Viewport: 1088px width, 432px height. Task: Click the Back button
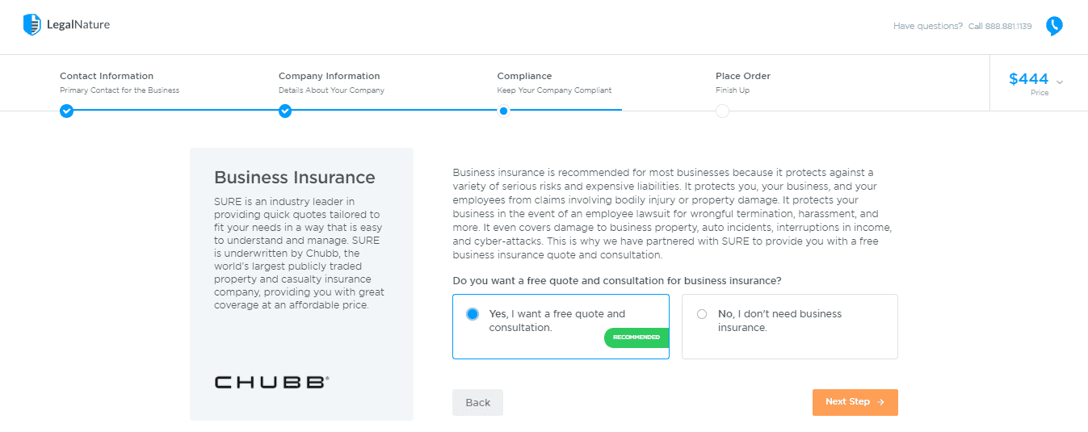[477, 402]
